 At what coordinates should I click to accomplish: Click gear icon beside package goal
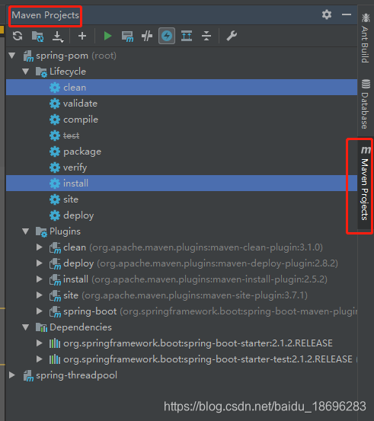coord(55,151)
